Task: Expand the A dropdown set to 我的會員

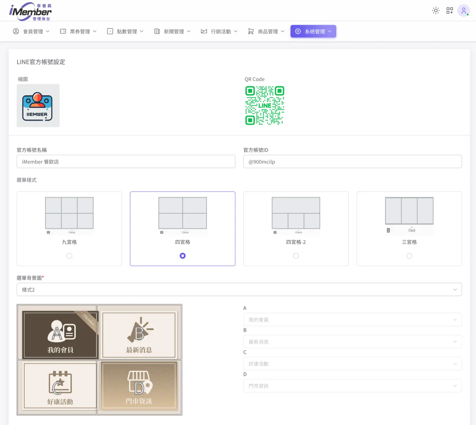Action: pos(352,320)
